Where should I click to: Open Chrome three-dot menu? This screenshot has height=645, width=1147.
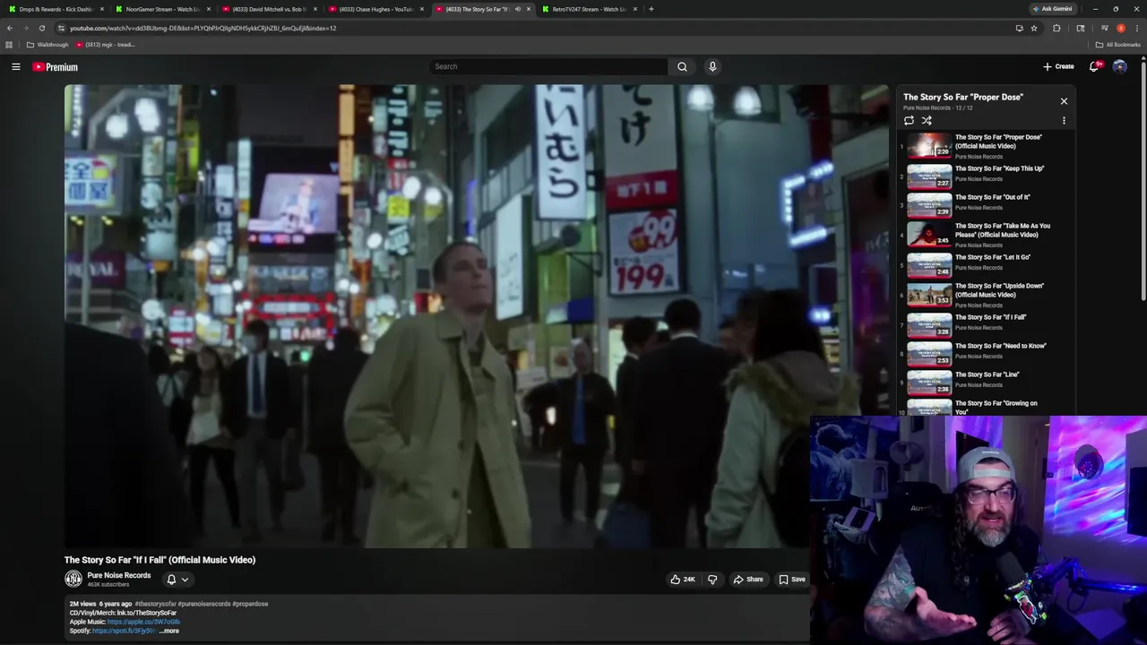(x=1137, y=28)
